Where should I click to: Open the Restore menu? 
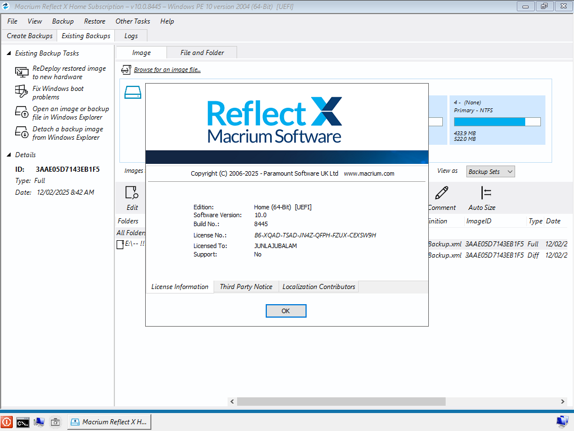coord(94,21)
